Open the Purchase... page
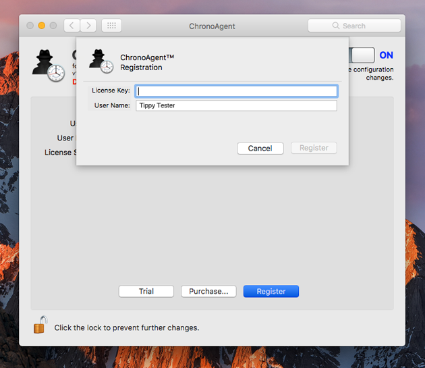 [x=208, y=291]
